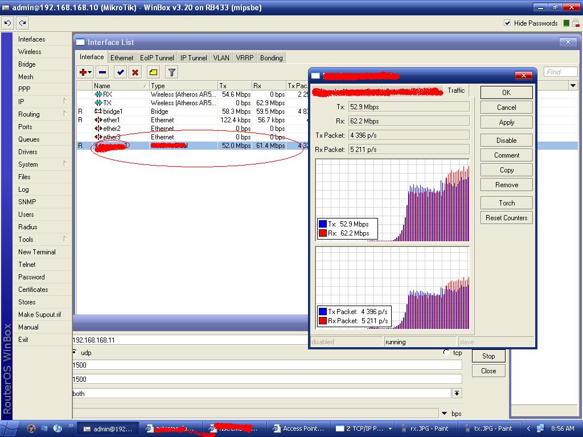The height and width of the screenshot is (437, 583).
Task: Open the Internet Explorer quick launch icon
Action: [x=58, y=428]
